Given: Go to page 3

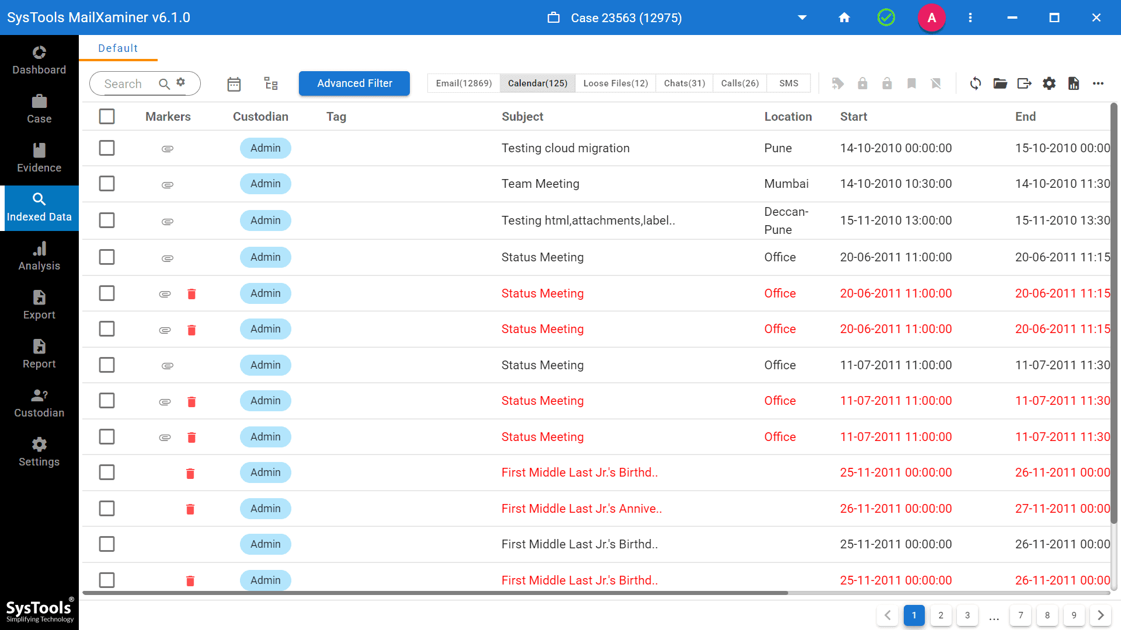Looking at the screenshot, I should (x=967, y=615).
